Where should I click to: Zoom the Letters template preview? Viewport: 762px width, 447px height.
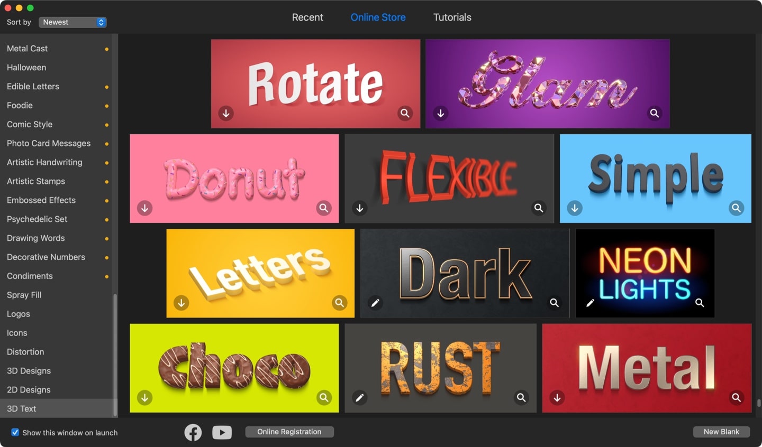pos(340,303)
